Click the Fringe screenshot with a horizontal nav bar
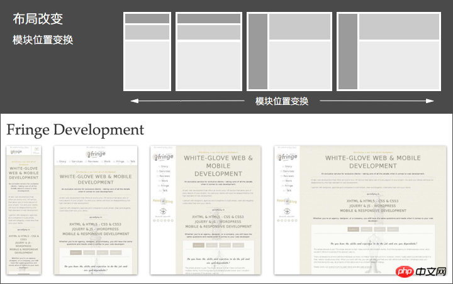 tap(96, 210)
